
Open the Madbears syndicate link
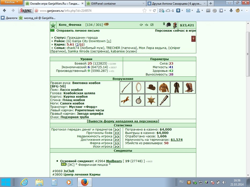pos(114,161)
